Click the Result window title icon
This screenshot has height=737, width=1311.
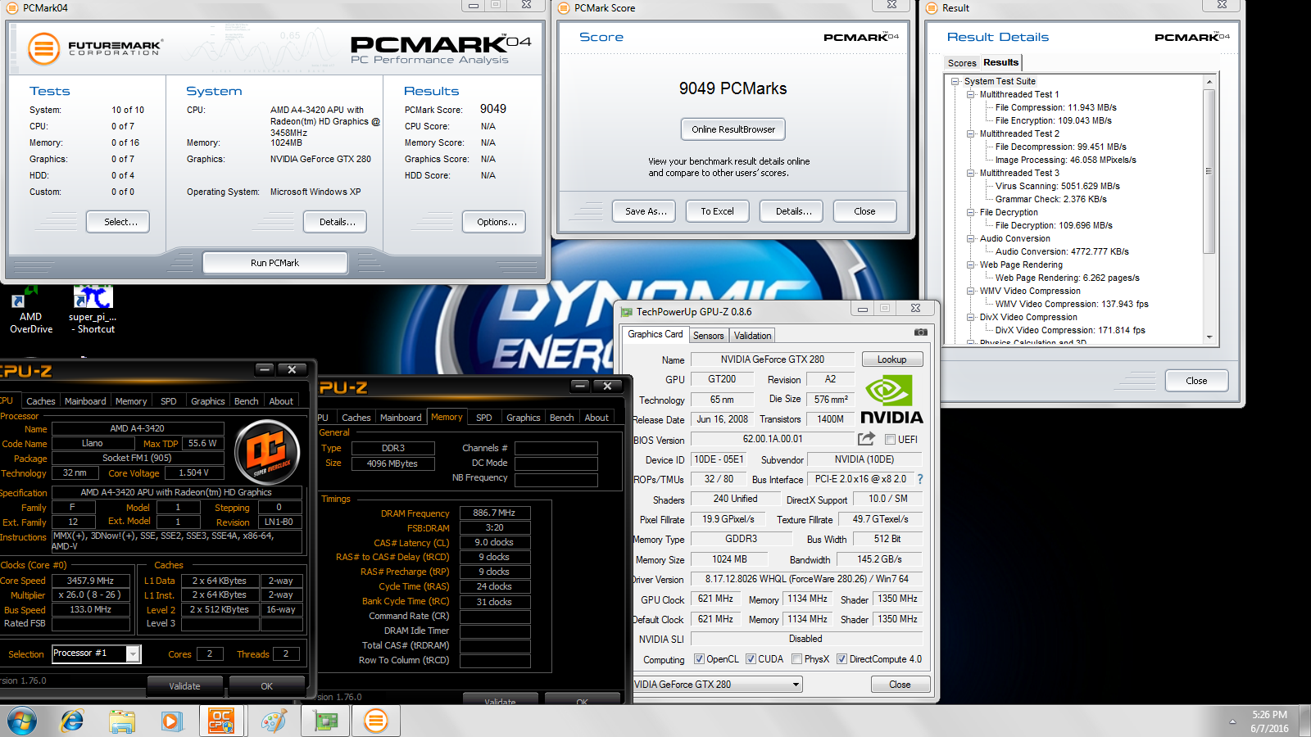[x=932, y=8]
